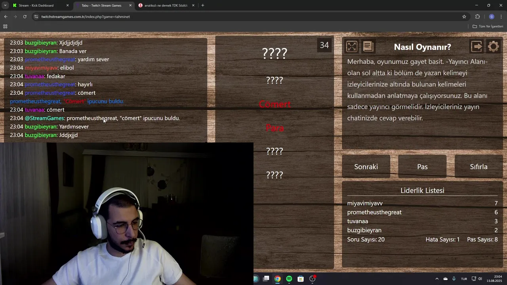507x285 pixels.
Task: Open the Tüm Yer İşaretleri folder
Action: 488,27
